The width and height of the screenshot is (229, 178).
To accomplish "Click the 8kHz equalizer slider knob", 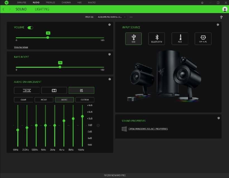I will 73,119.
